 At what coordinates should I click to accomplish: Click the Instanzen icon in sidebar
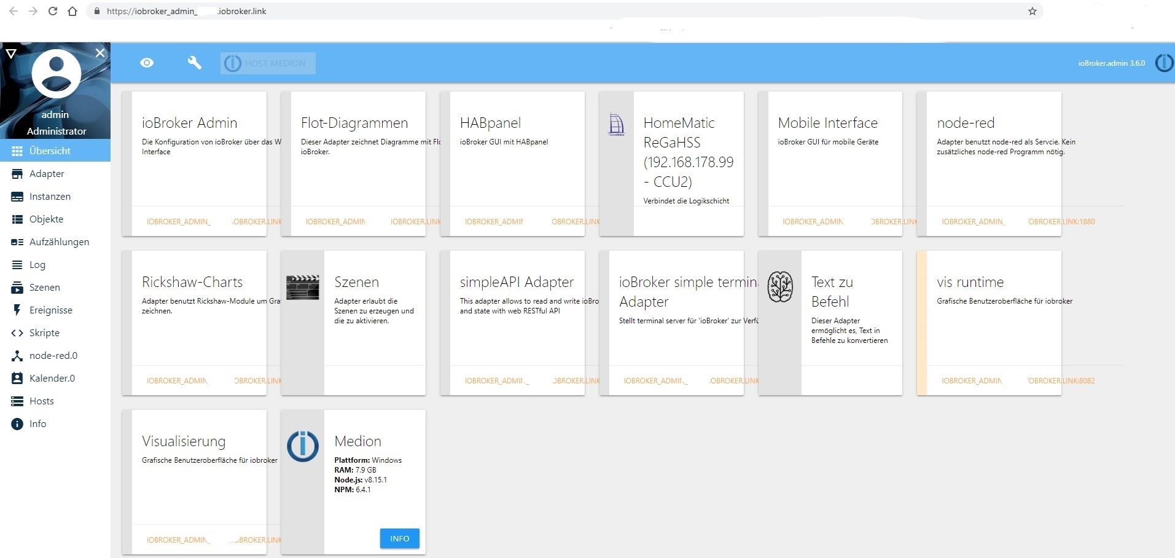(17, 197)
